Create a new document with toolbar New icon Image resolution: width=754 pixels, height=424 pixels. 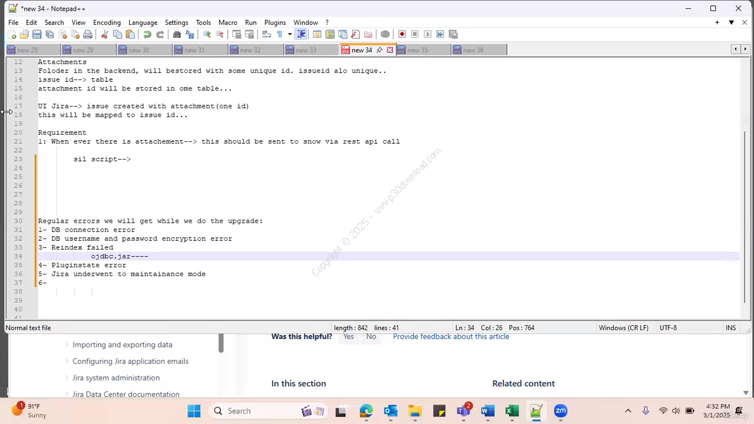(12, 34)
